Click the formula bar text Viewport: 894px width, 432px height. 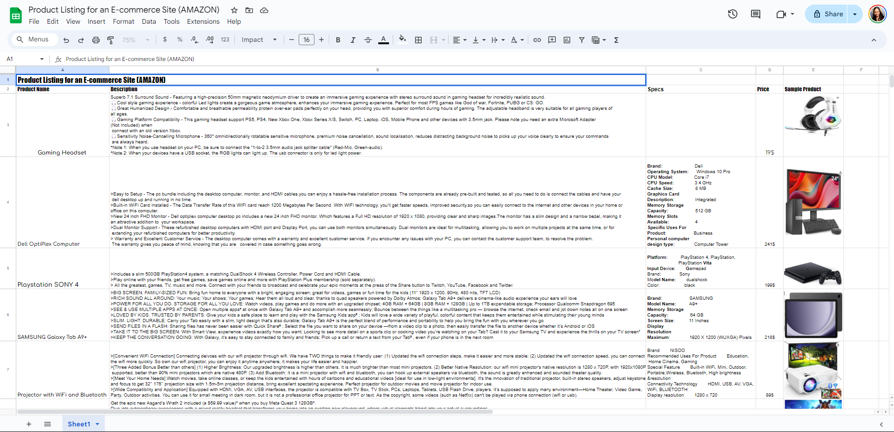click(x=130, y=59)
